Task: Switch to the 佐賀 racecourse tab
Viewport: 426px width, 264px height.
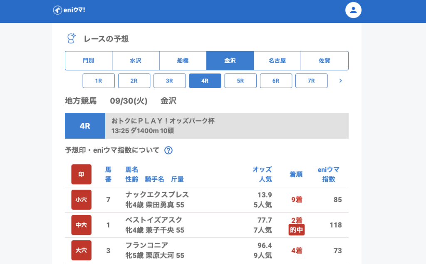Action: point(324,61)
